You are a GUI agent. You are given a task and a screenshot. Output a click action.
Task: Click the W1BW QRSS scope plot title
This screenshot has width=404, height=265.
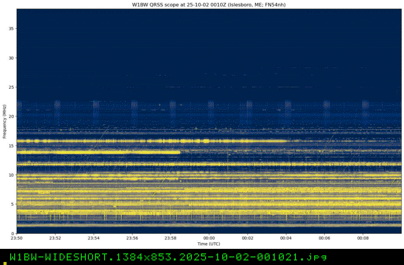209,5
